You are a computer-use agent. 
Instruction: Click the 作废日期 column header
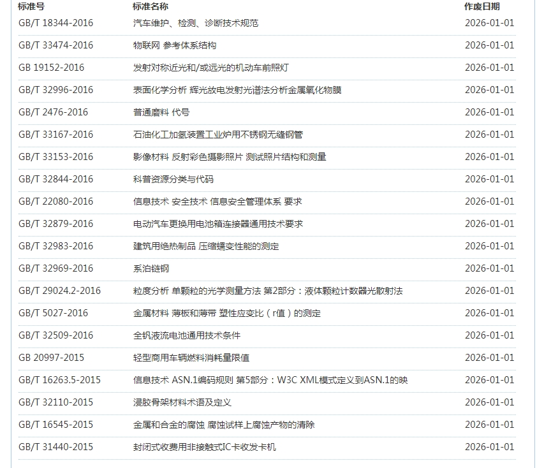[x=481, y=6]
